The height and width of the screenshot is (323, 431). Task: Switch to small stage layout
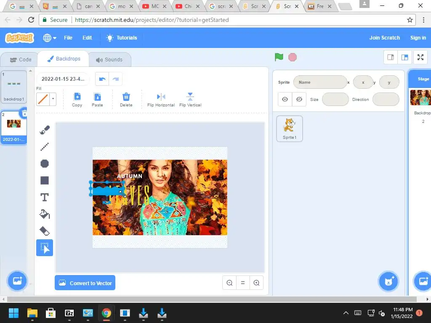391,57
